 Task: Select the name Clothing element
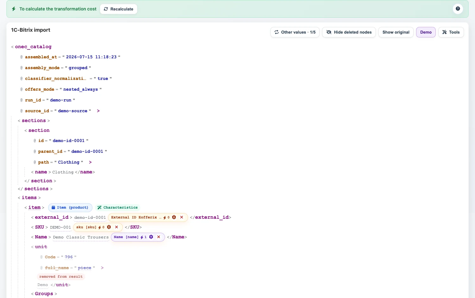click(63, 172)
